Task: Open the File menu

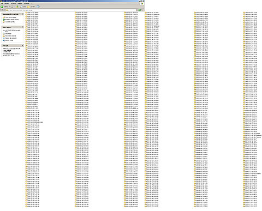Action: click(2, 4)
